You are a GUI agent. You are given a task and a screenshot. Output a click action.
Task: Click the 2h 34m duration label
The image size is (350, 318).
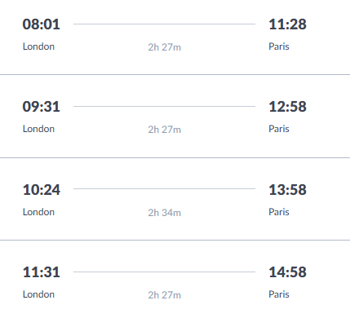(x=165, y=213)
